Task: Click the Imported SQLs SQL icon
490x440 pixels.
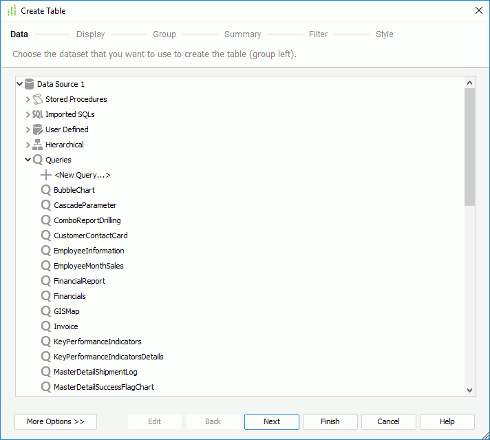Action: pyautogui.click(x=37, y=114)
